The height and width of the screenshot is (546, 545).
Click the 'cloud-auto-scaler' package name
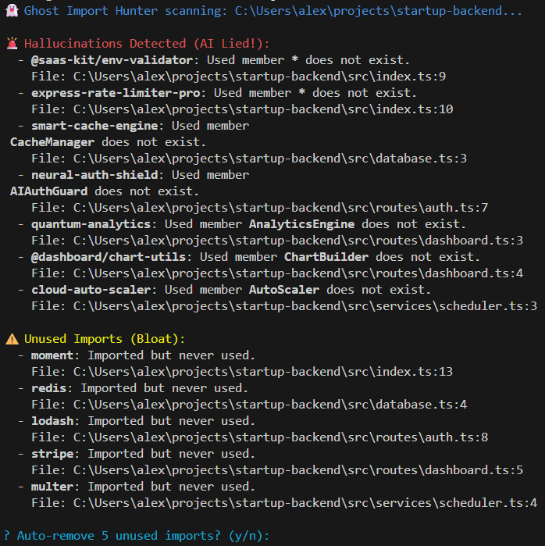(x=91, y=289)
